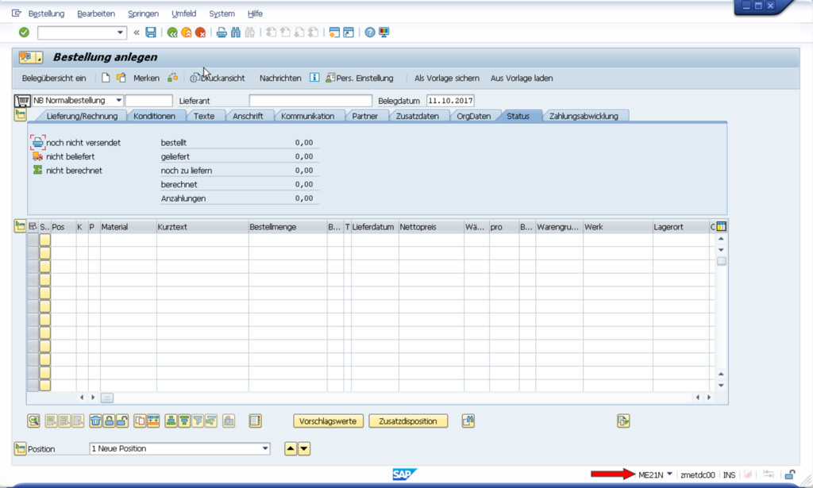Click the green Enter checkmark icon
The height and width of the screenshot is (488, 813).
point(24,33)
